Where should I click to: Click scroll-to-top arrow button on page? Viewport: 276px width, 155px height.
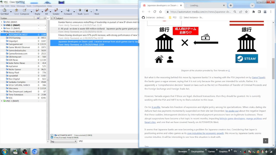click(266, 141)
